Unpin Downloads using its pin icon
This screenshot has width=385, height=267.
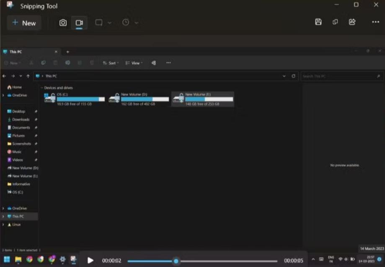[x=36, y=119]
